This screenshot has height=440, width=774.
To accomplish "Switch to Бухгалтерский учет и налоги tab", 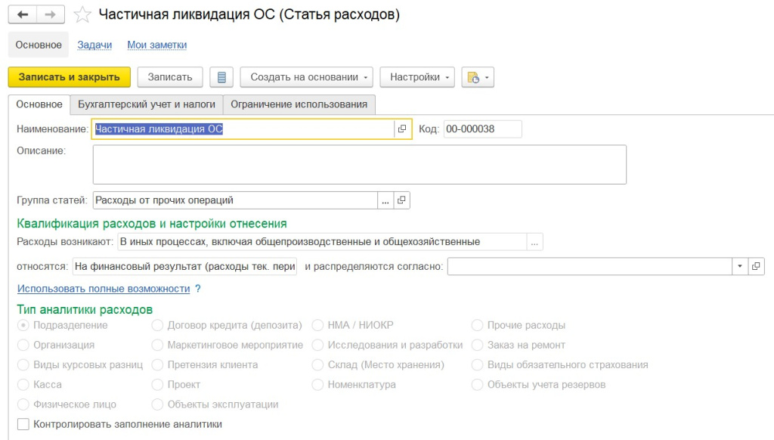I will [147, 104].
